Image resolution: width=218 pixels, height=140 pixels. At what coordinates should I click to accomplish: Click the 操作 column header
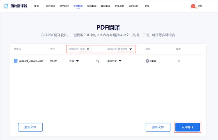pos(178,49)
